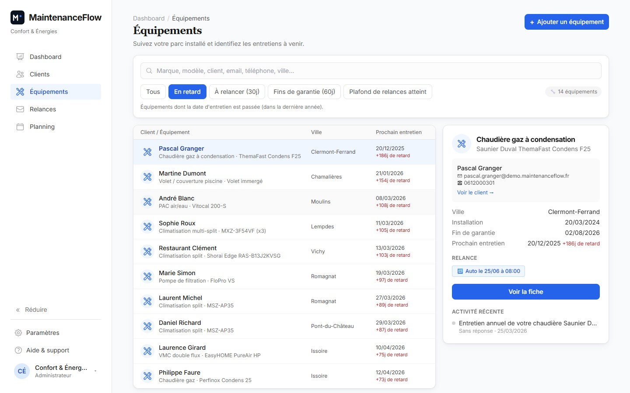The image size is (630, 393).
Task: Click the Planning calendar icon
Action: coord(20,127)
